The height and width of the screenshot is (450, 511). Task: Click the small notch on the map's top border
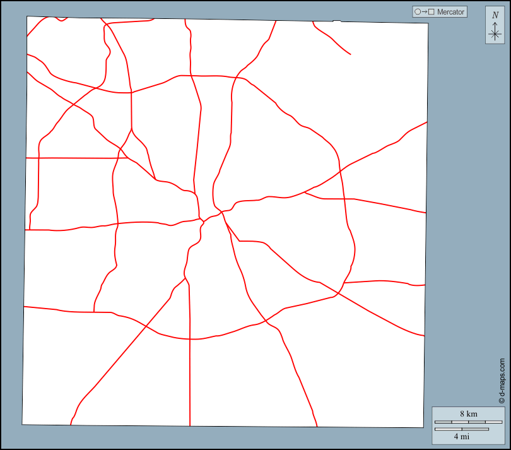tap(337, 21)
